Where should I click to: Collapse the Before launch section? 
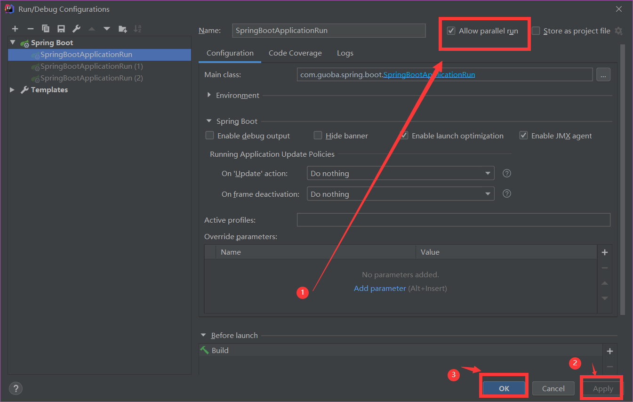click(203, 335)
